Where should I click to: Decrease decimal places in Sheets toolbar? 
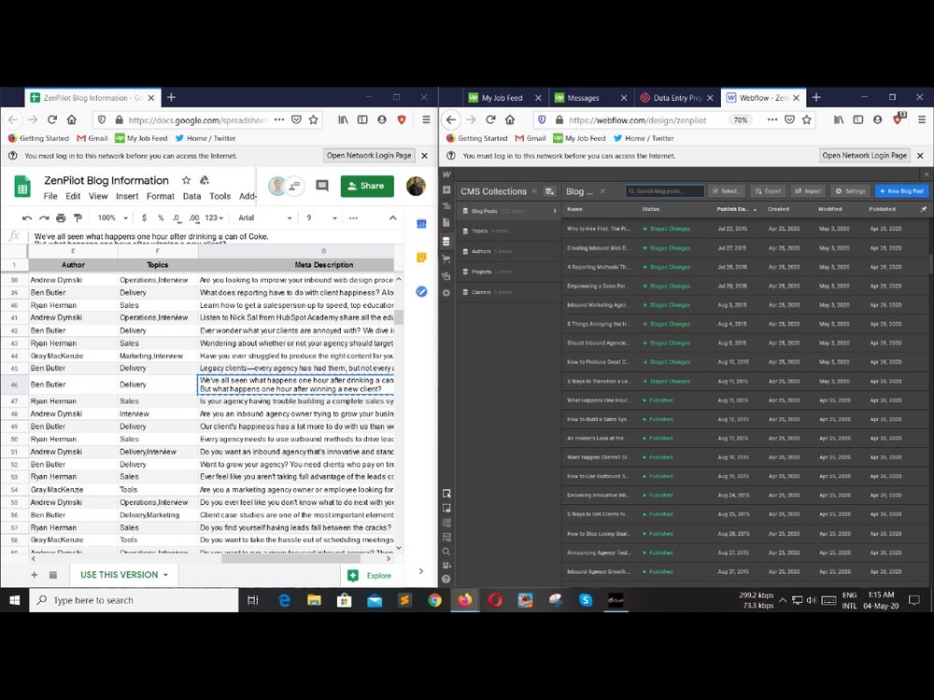(177, 217)
